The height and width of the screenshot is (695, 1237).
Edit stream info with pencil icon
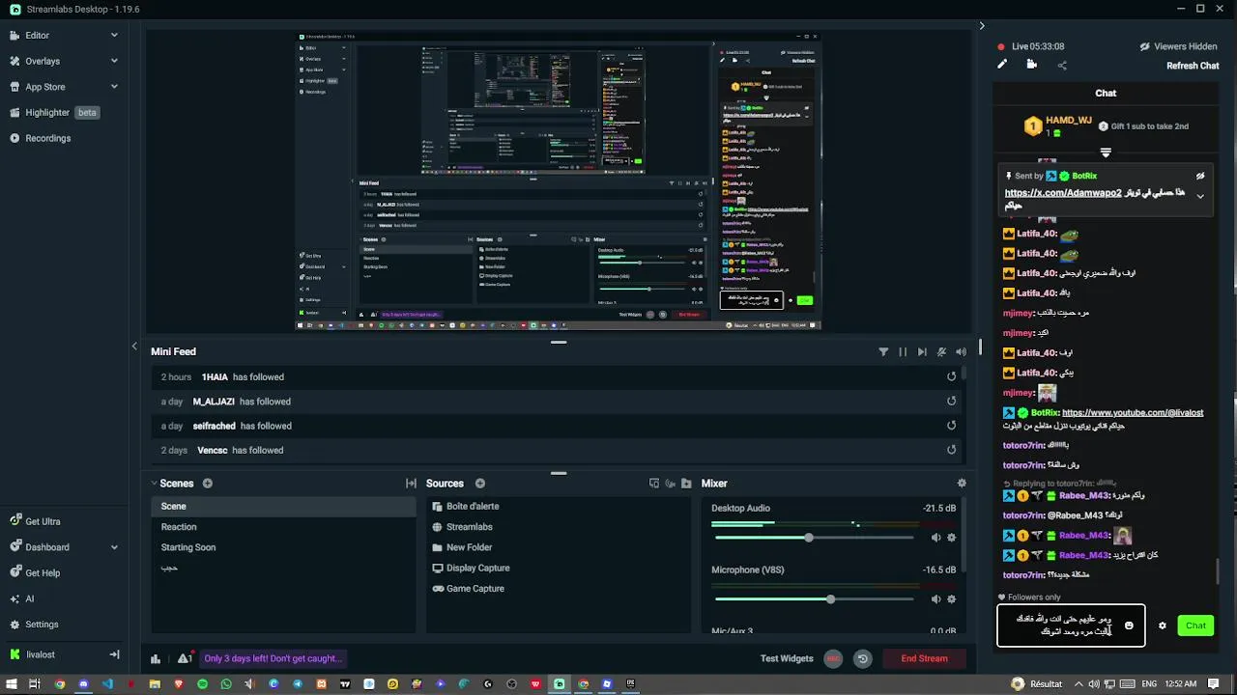click(x=1002, y=65)
